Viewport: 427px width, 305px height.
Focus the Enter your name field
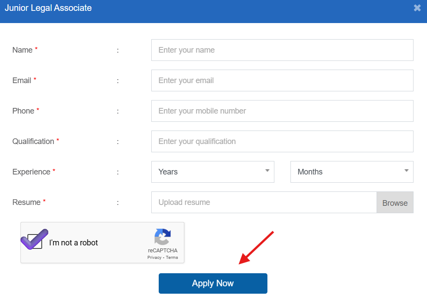tap(282, 50)
